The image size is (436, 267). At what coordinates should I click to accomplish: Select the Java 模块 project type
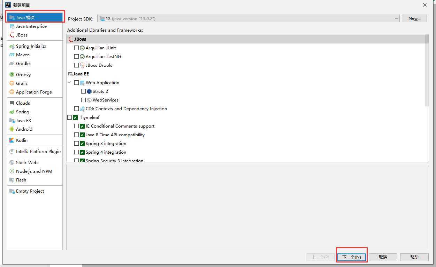[x=35, y=17]
